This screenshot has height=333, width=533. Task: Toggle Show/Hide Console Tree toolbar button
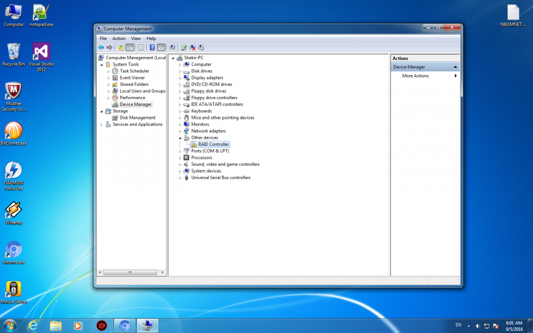(130, 47)
